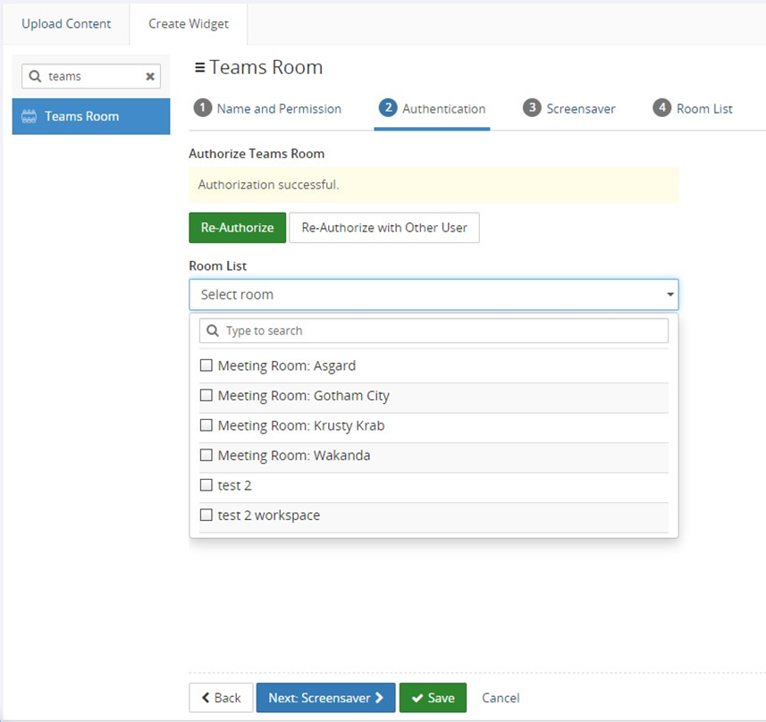Viewport: 766px width, 722px height.
Task: Cancel the widget creation
Action: [501, 698]
